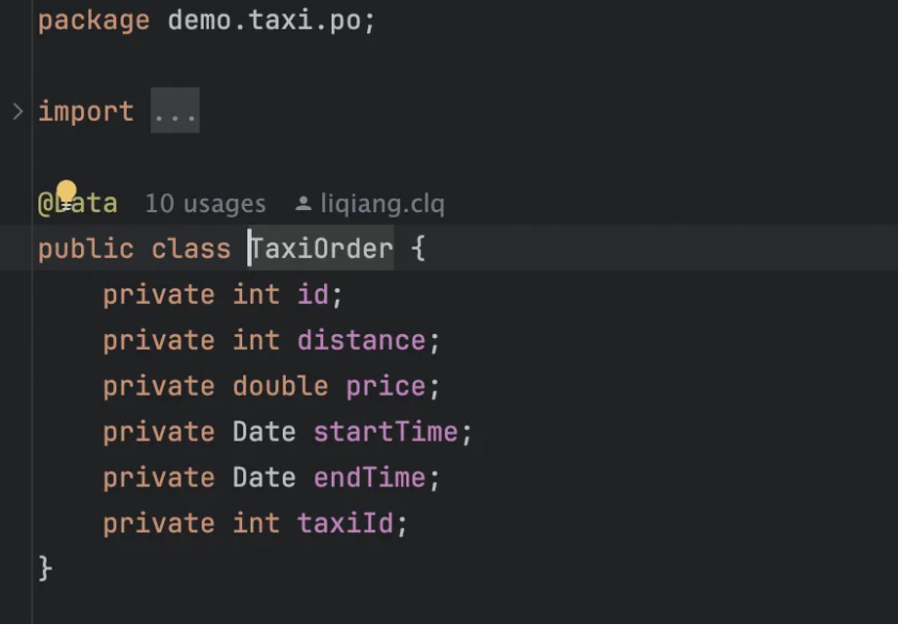Click the 'import' keyword
Image resolution: width=898 pixels, height=625 pixels.
click(x=86, y=111)
